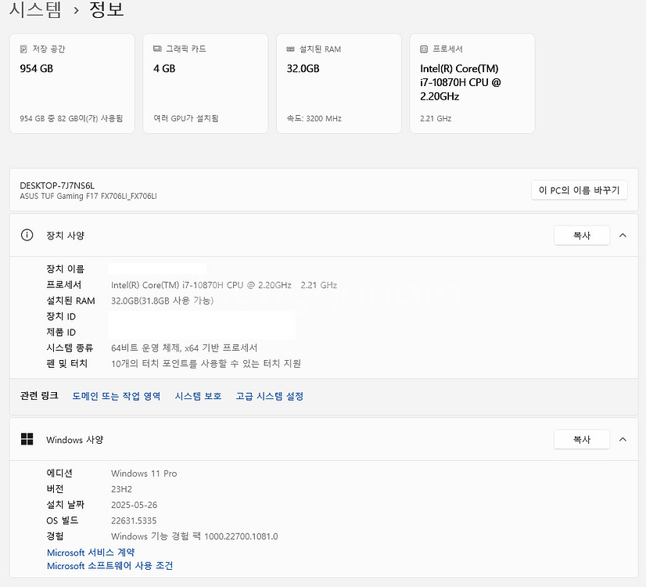Open the 프로세서 info card
This screenshot has height=587, width=646.
pos(472,83)
